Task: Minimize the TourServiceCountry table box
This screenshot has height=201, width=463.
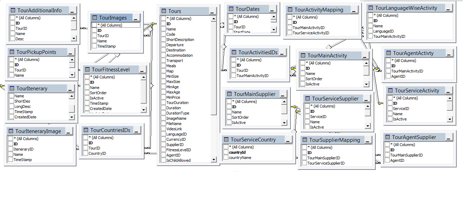Action: pos(288,140)
